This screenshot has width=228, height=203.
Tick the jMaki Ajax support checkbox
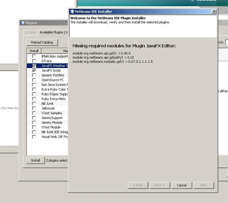coord(34,56)
